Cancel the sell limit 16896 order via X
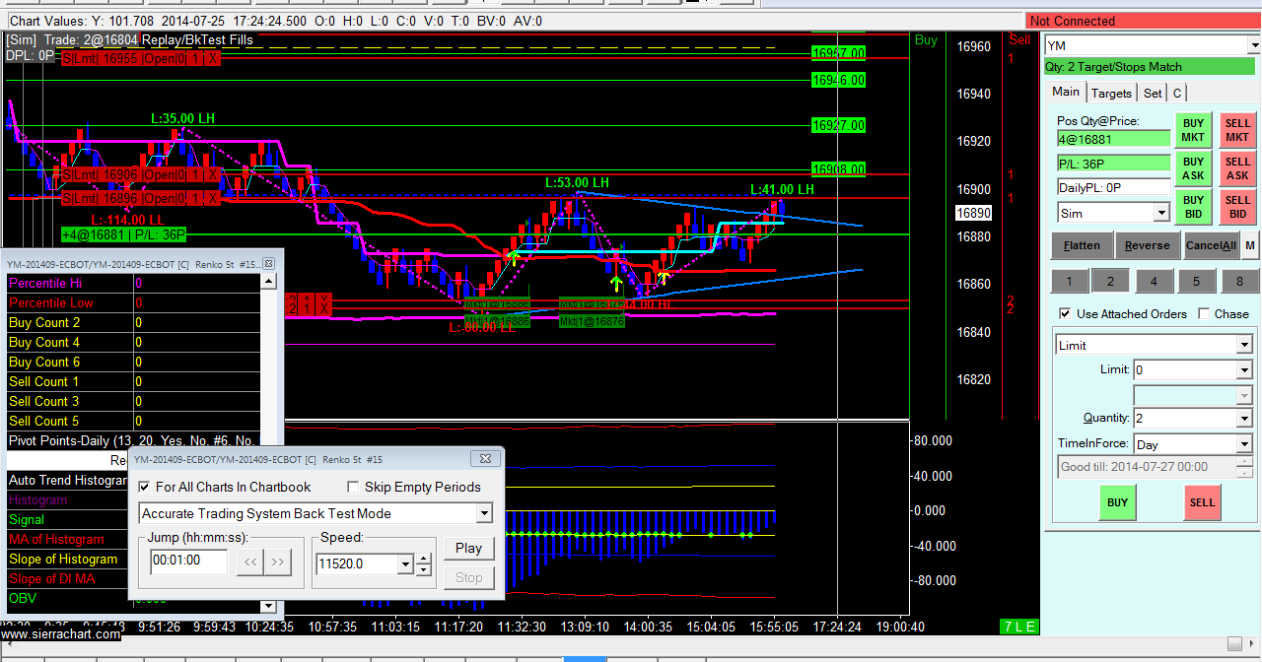The height and width of the screenshot is (662, 1262). [213, 198]
